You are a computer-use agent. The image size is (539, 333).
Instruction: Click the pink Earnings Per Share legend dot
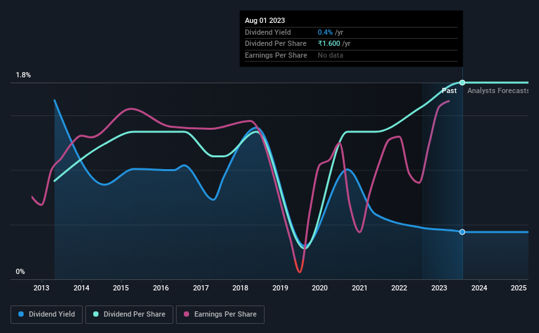(186, 314)
